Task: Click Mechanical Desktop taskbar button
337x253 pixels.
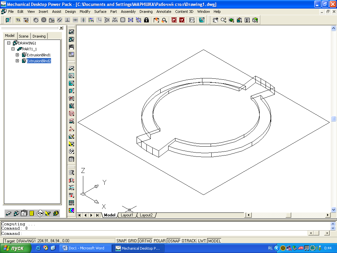Action: pos(139,248)
